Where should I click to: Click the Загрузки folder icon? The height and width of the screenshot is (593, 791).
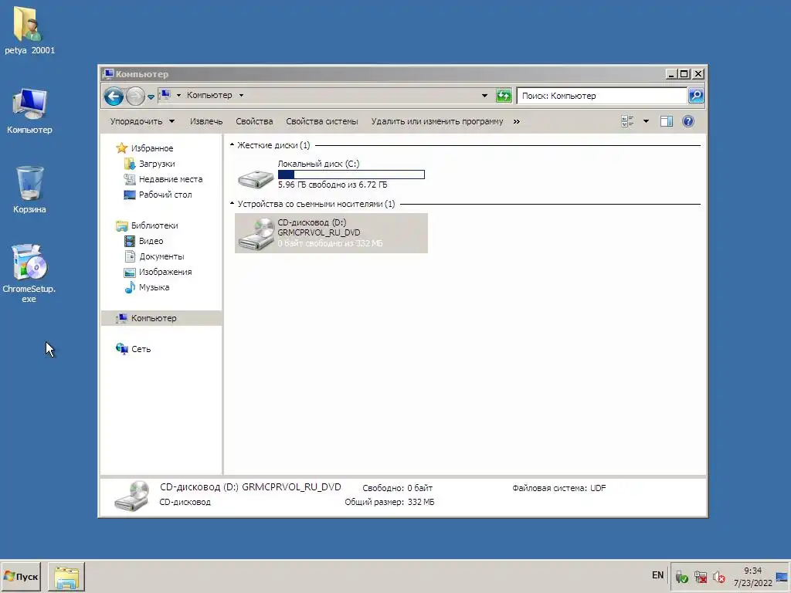129,164
